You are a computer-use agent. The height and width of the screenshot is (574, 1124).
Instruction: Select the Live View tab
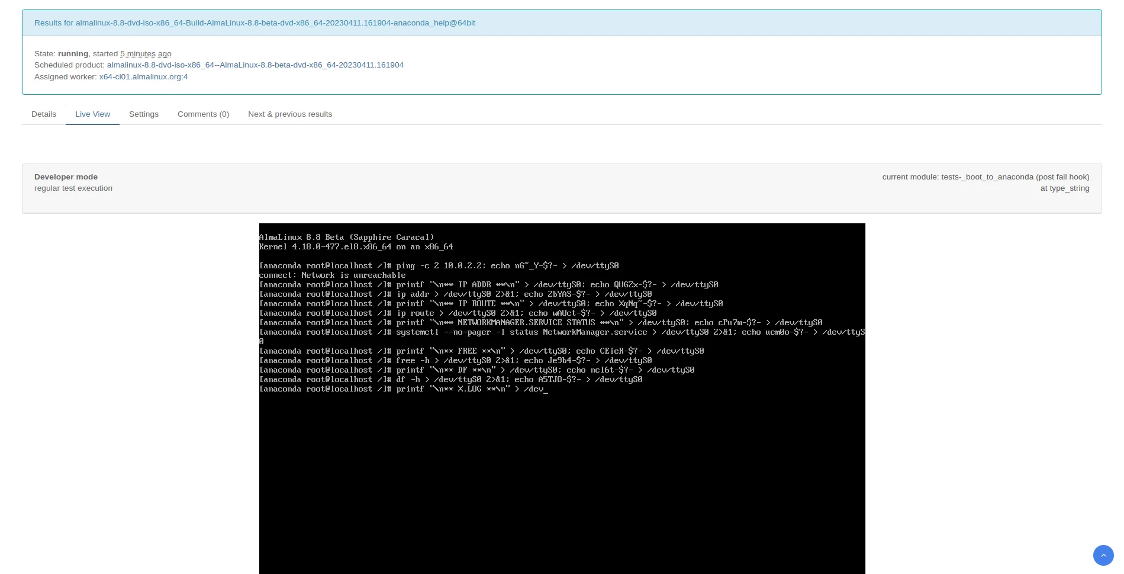tap(92, 114)
